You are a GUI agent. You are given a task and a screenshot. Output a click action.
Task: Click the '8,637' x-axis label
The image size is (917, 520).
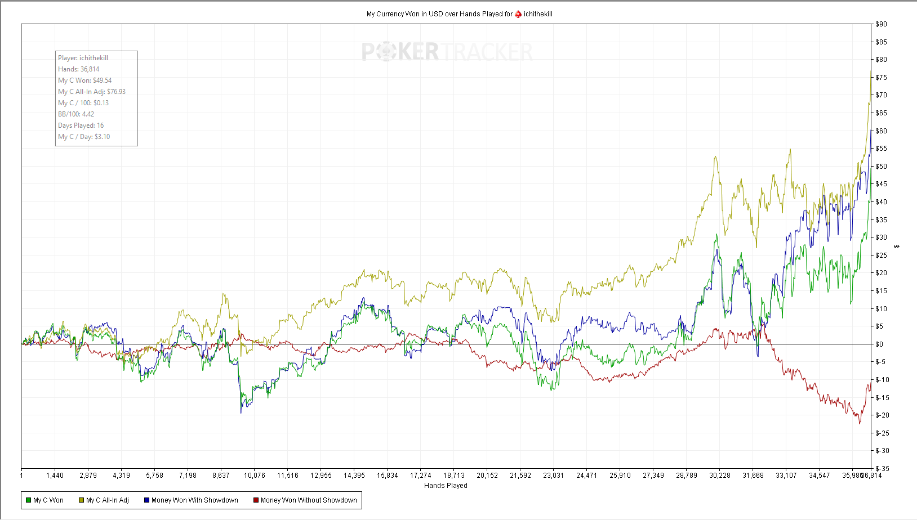(x=221, y=476)
